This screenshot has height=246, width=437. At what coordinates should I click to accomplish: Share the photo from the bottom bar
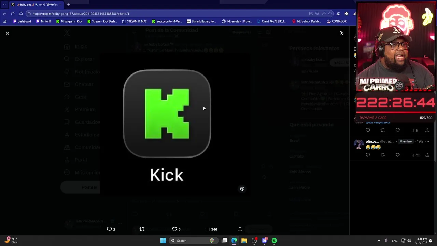pyautogui.click(x=240, y=229)
